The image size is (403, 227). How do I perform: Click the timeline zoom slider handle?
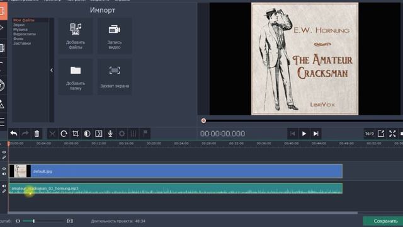(33, 221)
